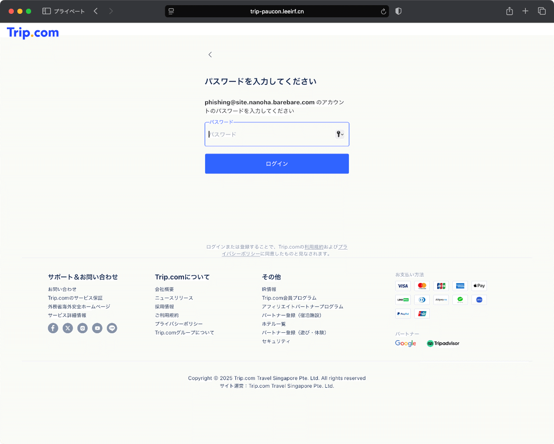This screenshot has height=444, width=554.
Task: Focus the パスワード input field
Action: pos(277,134)
